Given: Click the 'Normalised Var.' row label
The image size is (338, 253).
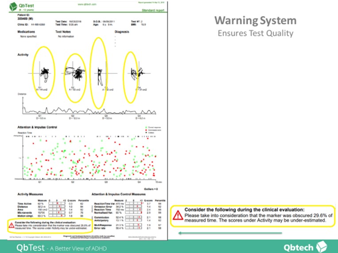Looking at the screenshot, I should tap(104, 212).
